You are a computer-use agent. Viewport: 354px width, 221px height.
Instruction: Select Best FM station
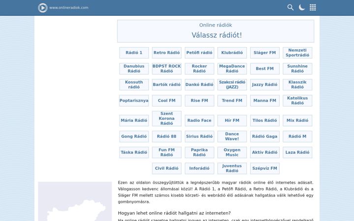(265, 69)
